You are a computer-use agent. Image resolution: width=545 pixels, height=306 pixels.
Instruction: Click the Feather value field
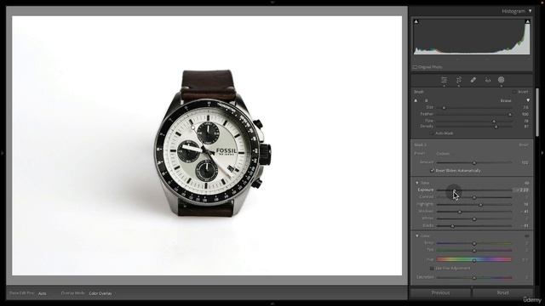525,114
